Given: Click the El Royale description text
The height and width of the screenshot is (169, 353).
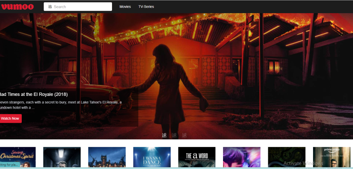Looking at the screenshot, I should tap(60, 105).
